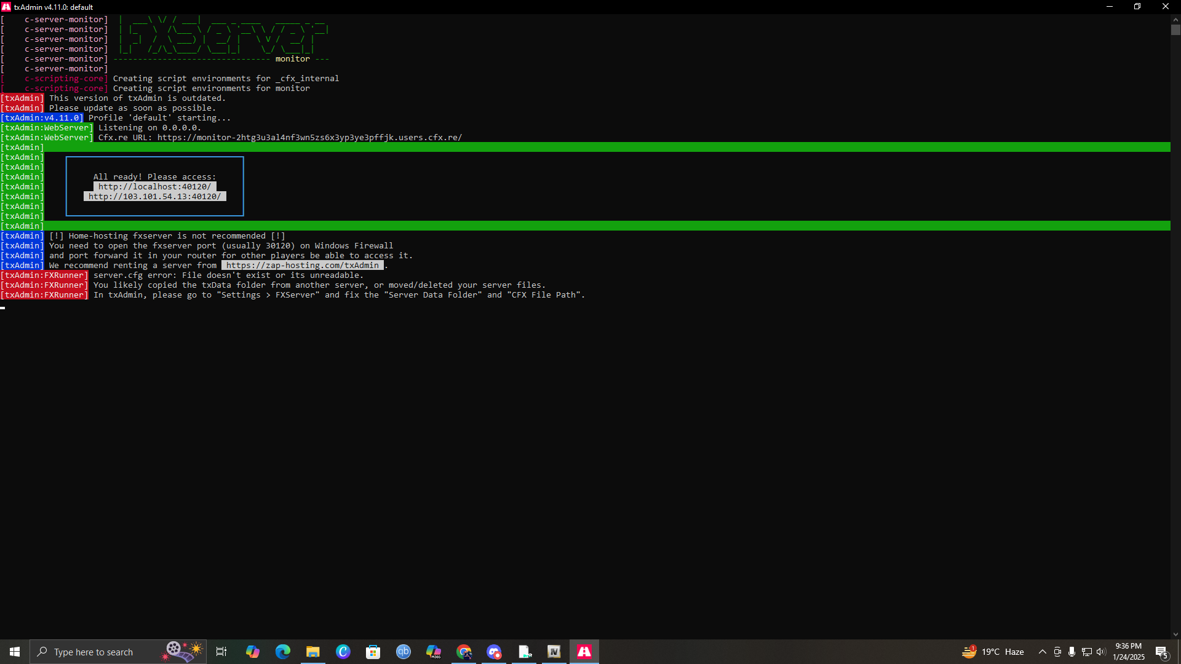1181x664 pixels.
Task: Open qBittorrent from the taskbar
Action: 404,652
